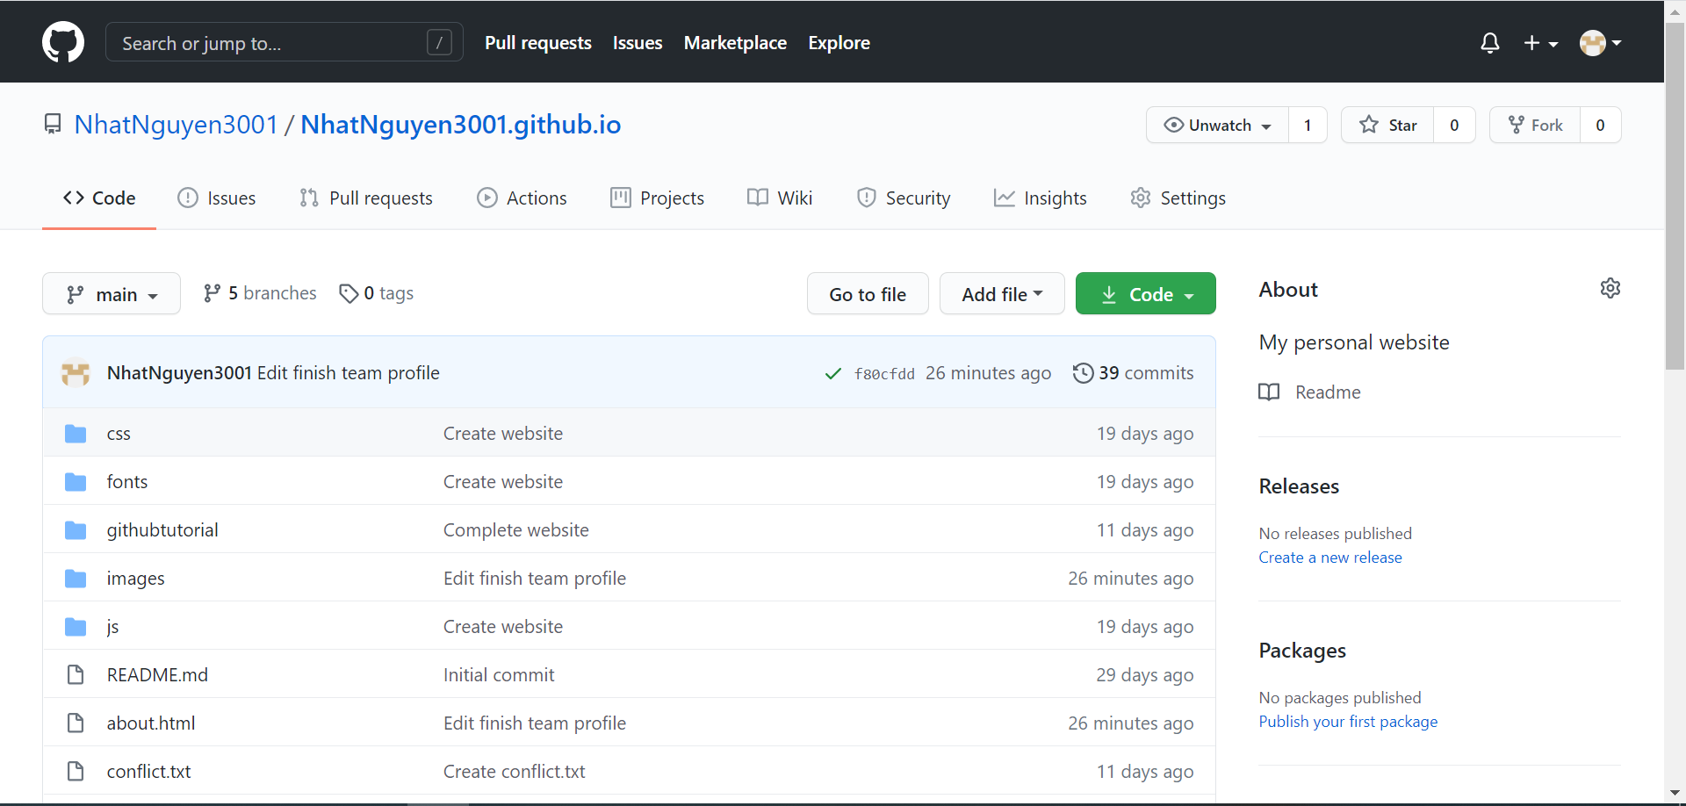Click the stargazers count beside Star
The width and height of the screenshot is (1686, 806).
(x=1454, y=125)
